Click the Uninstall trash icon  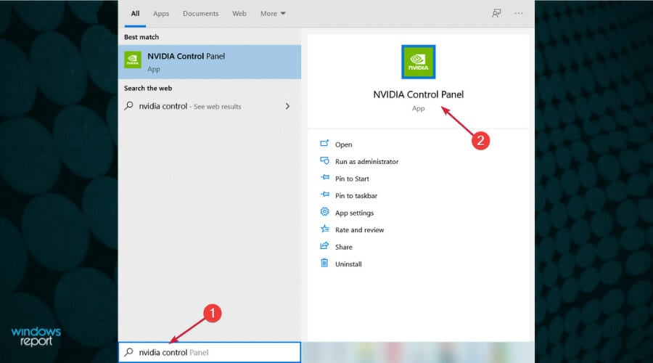point(324,263)
